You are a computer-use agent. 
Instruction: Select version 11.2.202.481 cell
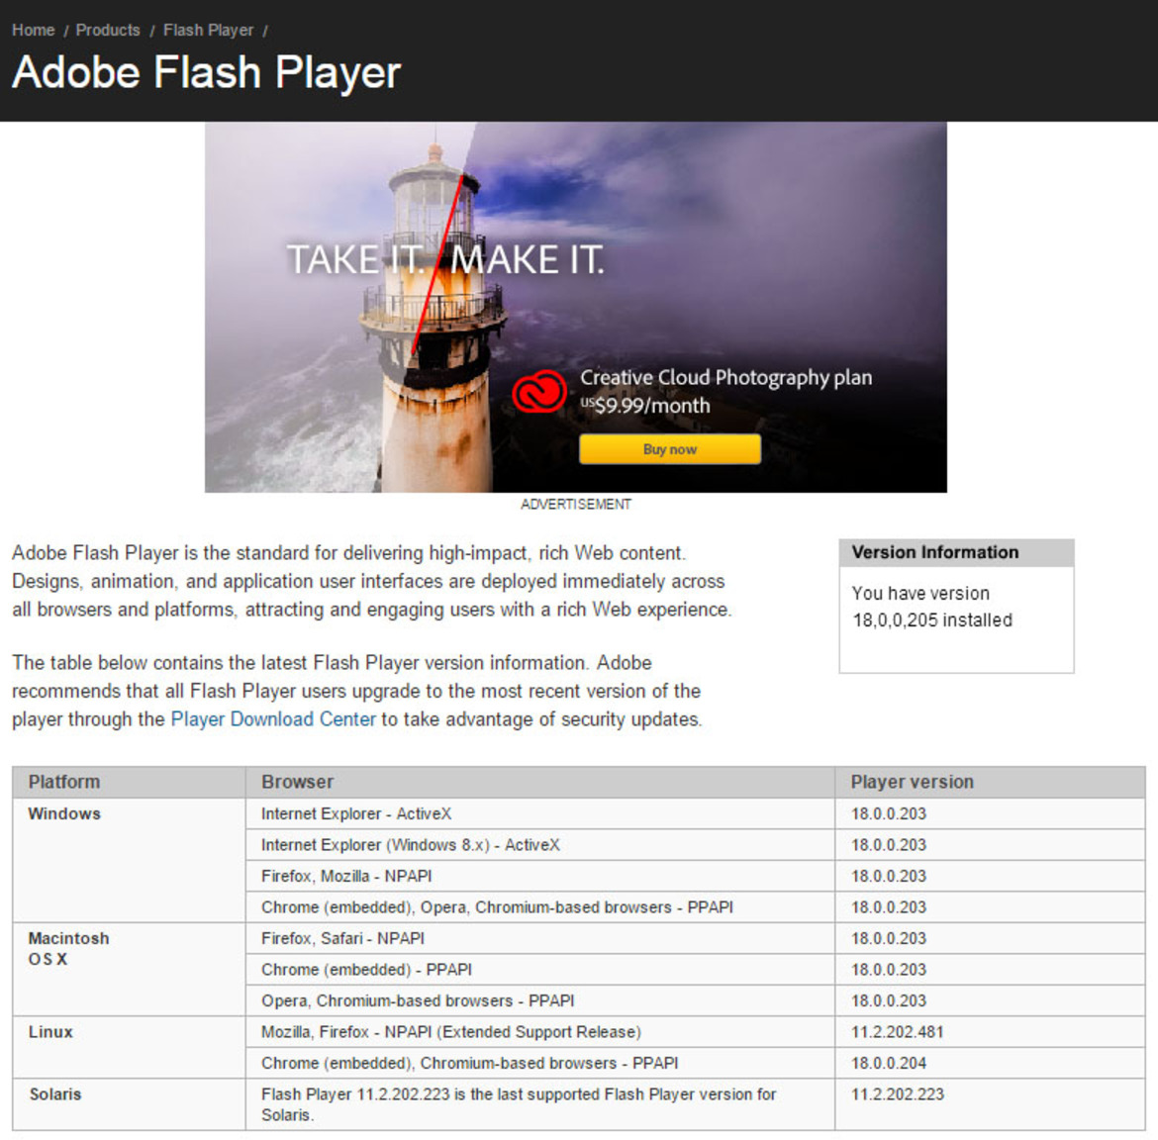(x=990, y=1031)
